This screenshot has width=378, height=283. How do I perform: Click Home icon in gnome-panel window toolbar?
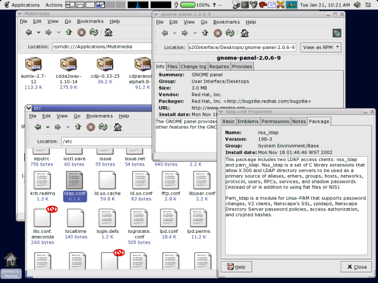coord(245,33)
